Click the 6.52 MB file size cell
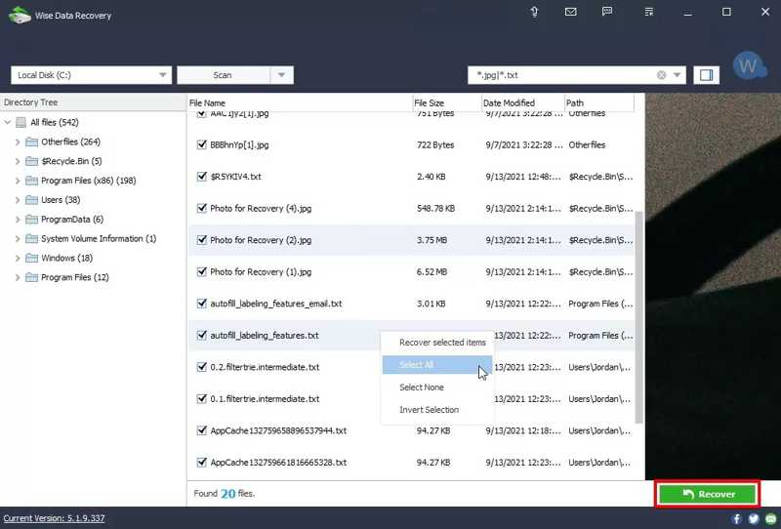This screenshot has height=529, width=781. (x=432, y=272)
